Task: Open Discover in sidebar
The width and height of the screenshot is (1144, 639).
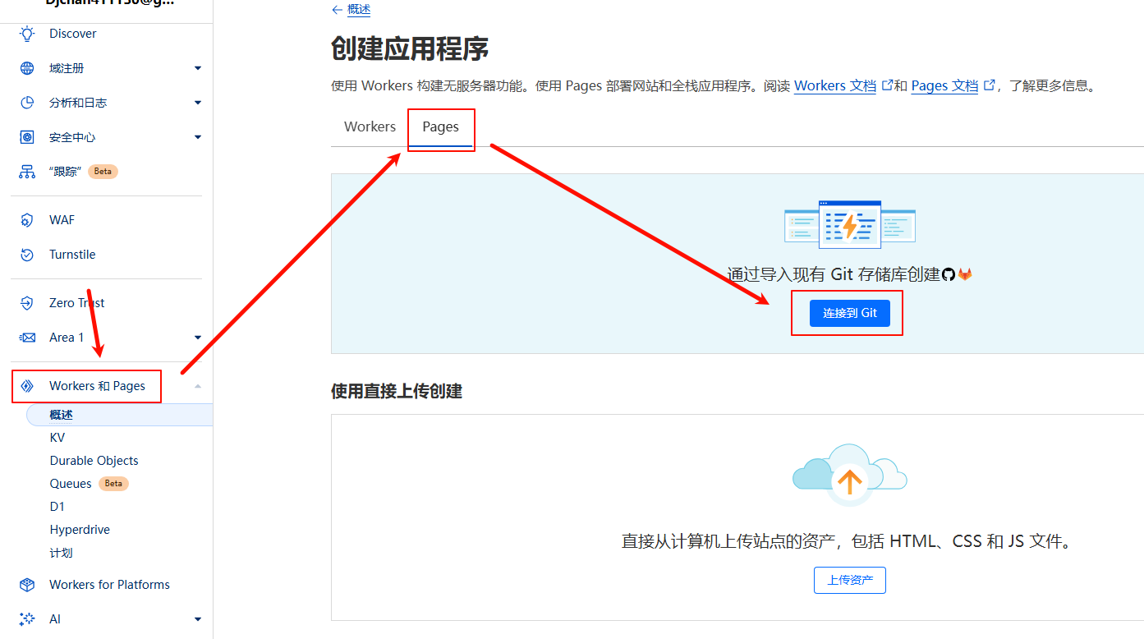Action: (x=73, y=34)
